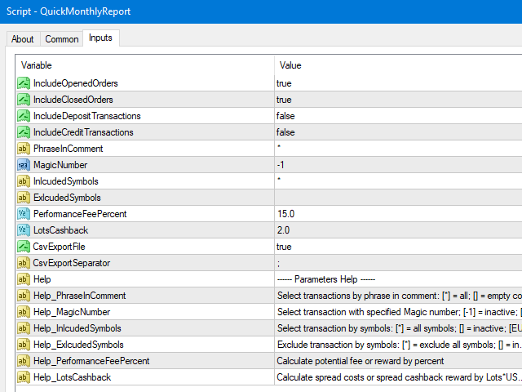This screenshot has height=392, width=522.
Task: Click the IncludeDepositTransactions variable icon
Action: tap(24, 116)
